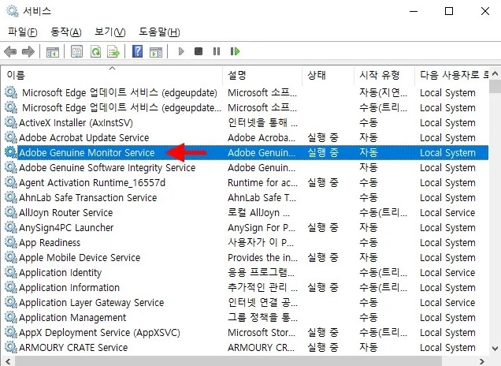Click the vertical scrollbar up arrow
This screenshot has height=366, width=501.
[495, 73]
